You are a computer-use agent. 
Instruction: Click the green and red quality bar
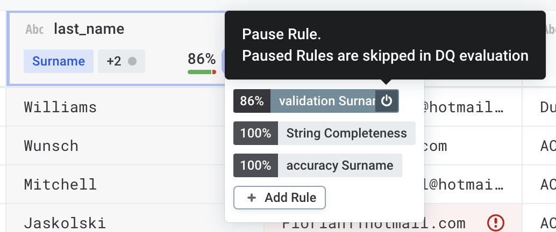click(202, 71)
